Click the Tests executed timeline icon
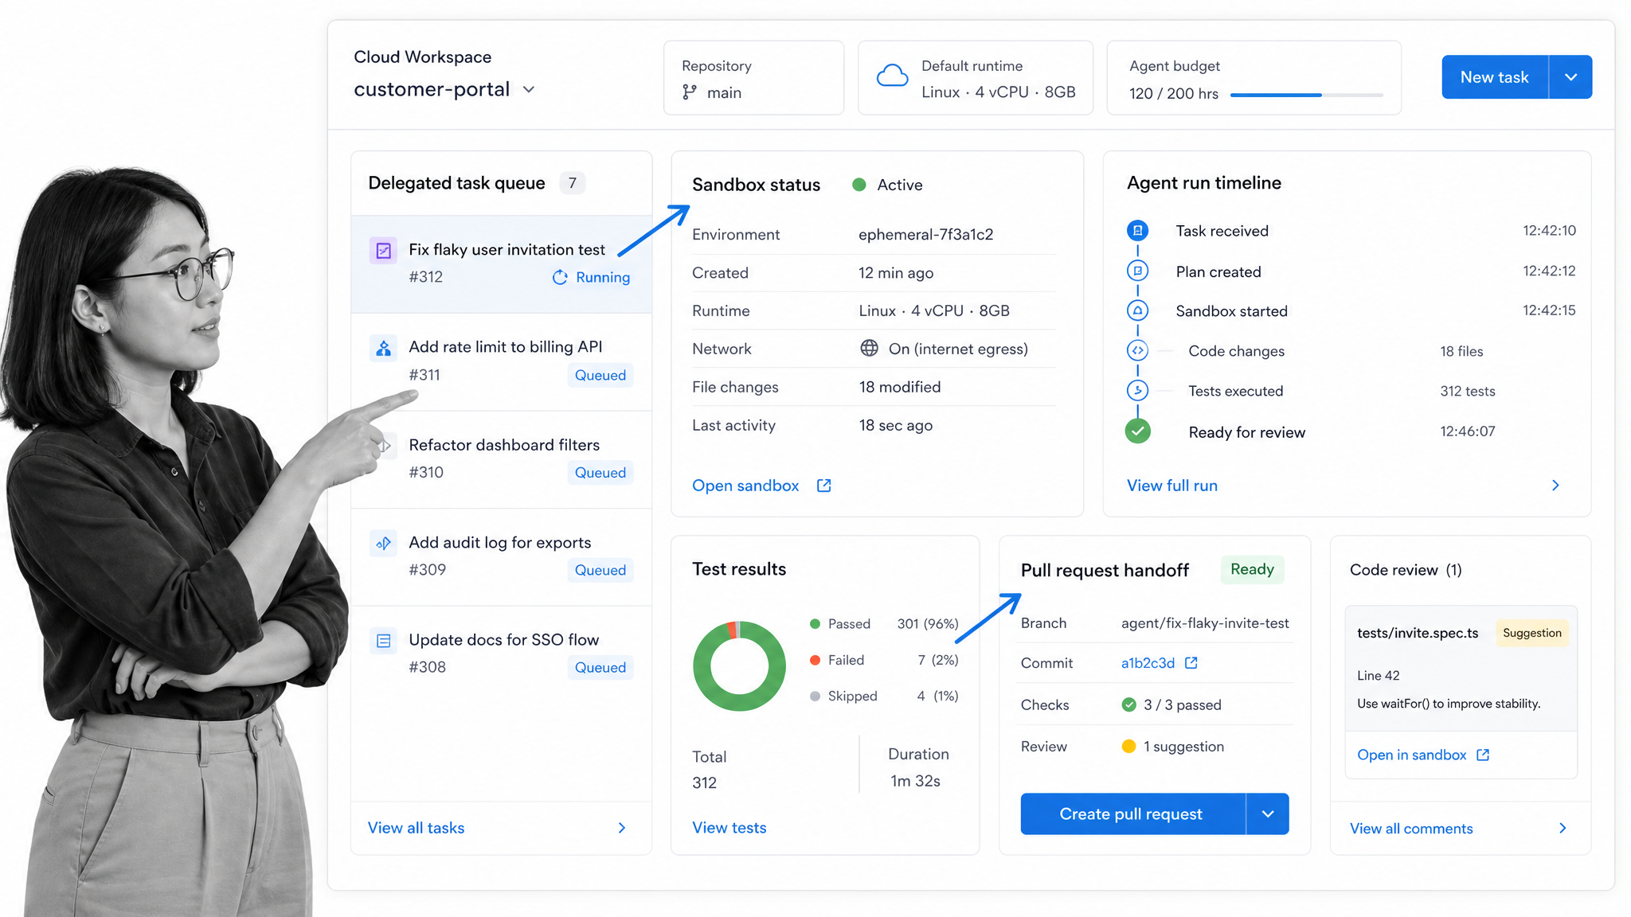This screenshot has width=1631, height=917. click(1137, 390)
